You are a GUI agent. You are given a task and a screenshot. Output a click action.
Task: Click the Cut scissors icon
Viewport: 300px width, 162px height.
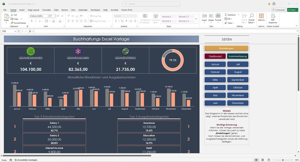click(12, 15)
